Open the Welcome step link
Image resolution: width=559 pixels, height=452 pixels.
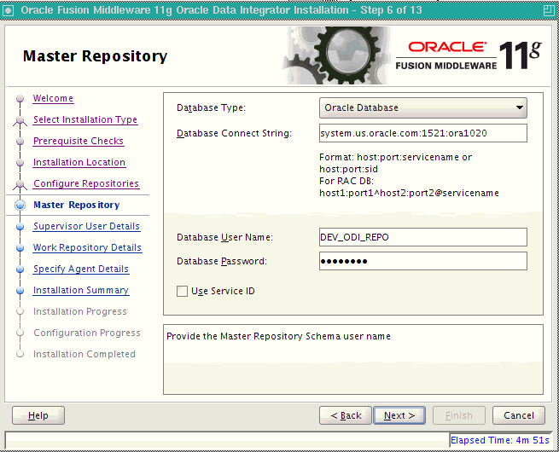tap(53, 98)
